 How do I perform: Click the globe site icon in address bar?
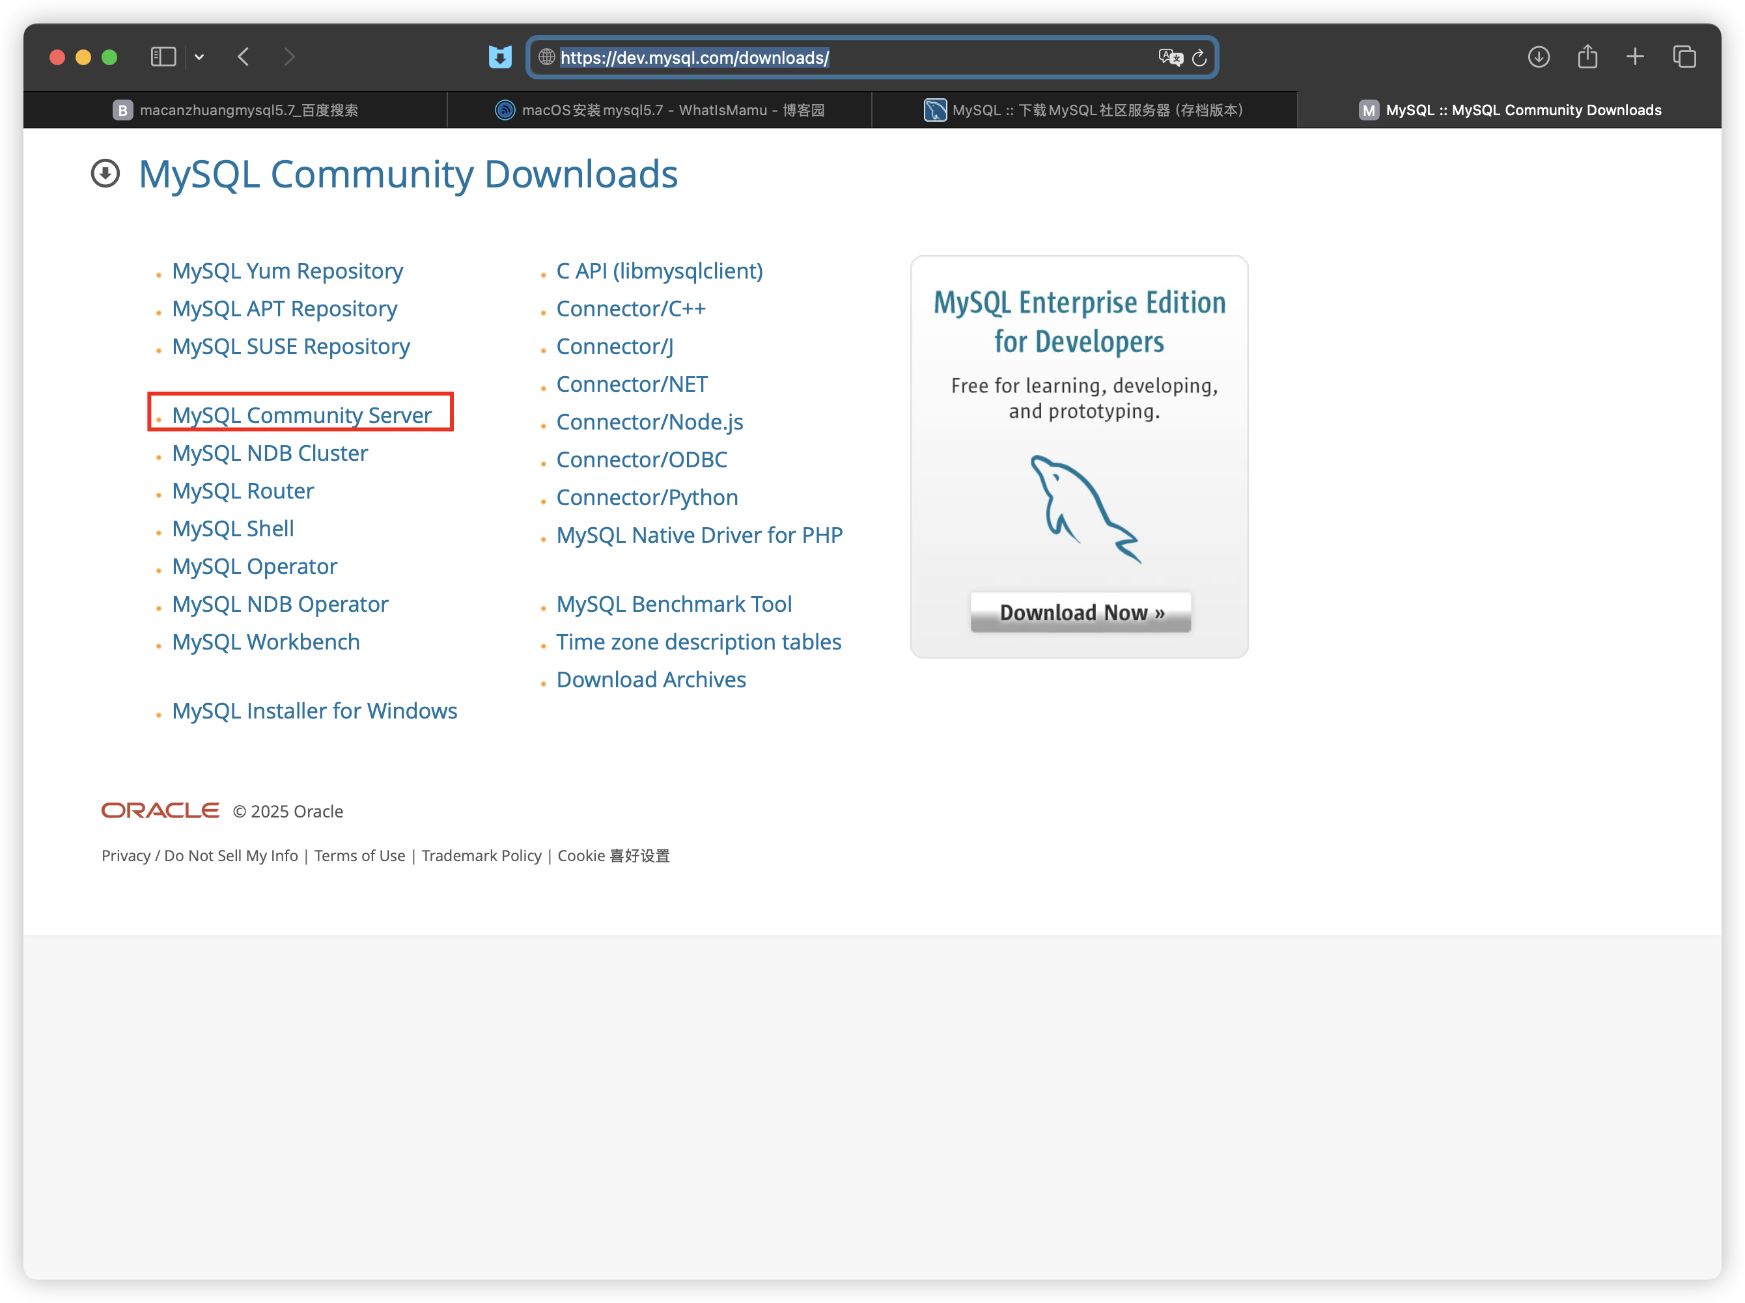tap(546, 57)
